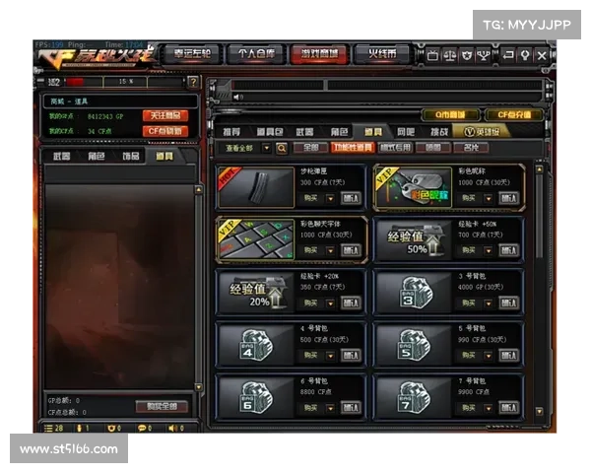Click the 购买全部 button
The image size is (591, 473).
(161, 406)
